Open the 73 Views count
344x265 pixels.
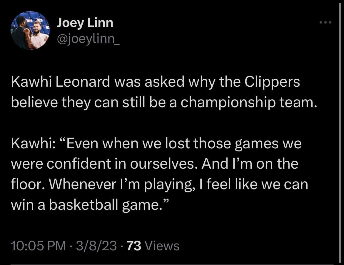(153, 246)
